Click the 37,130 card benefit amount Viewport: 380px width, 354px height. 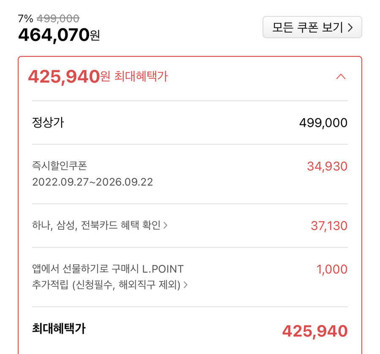pyautogui.click(x=327, y=226)
